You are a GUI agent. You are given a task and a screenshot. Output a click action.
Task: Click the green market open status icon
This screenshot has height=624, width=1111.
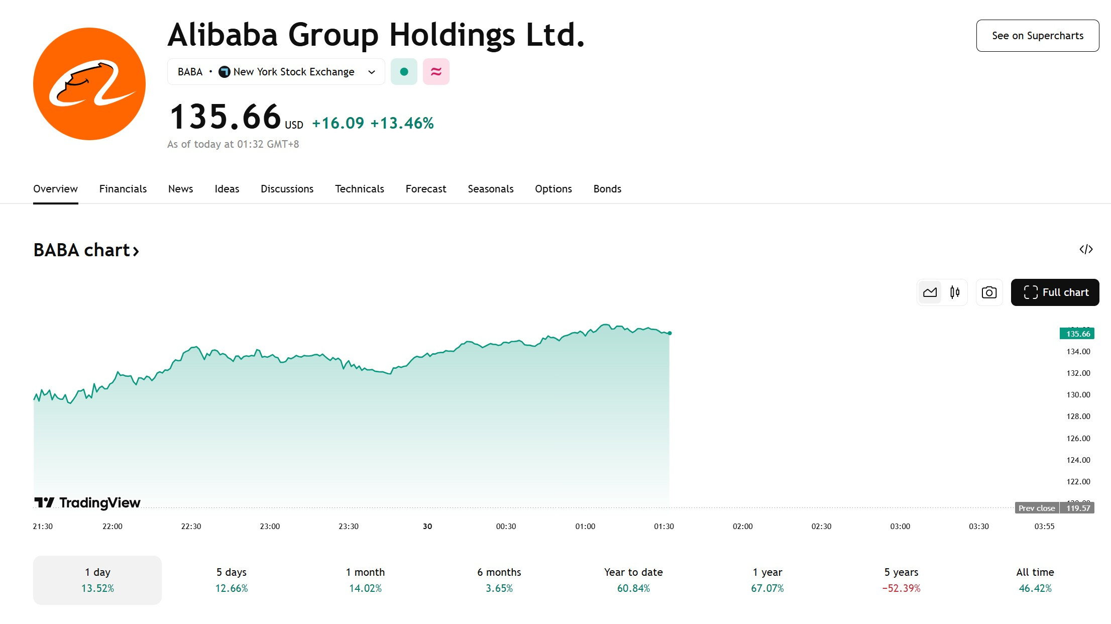[404, 72]
